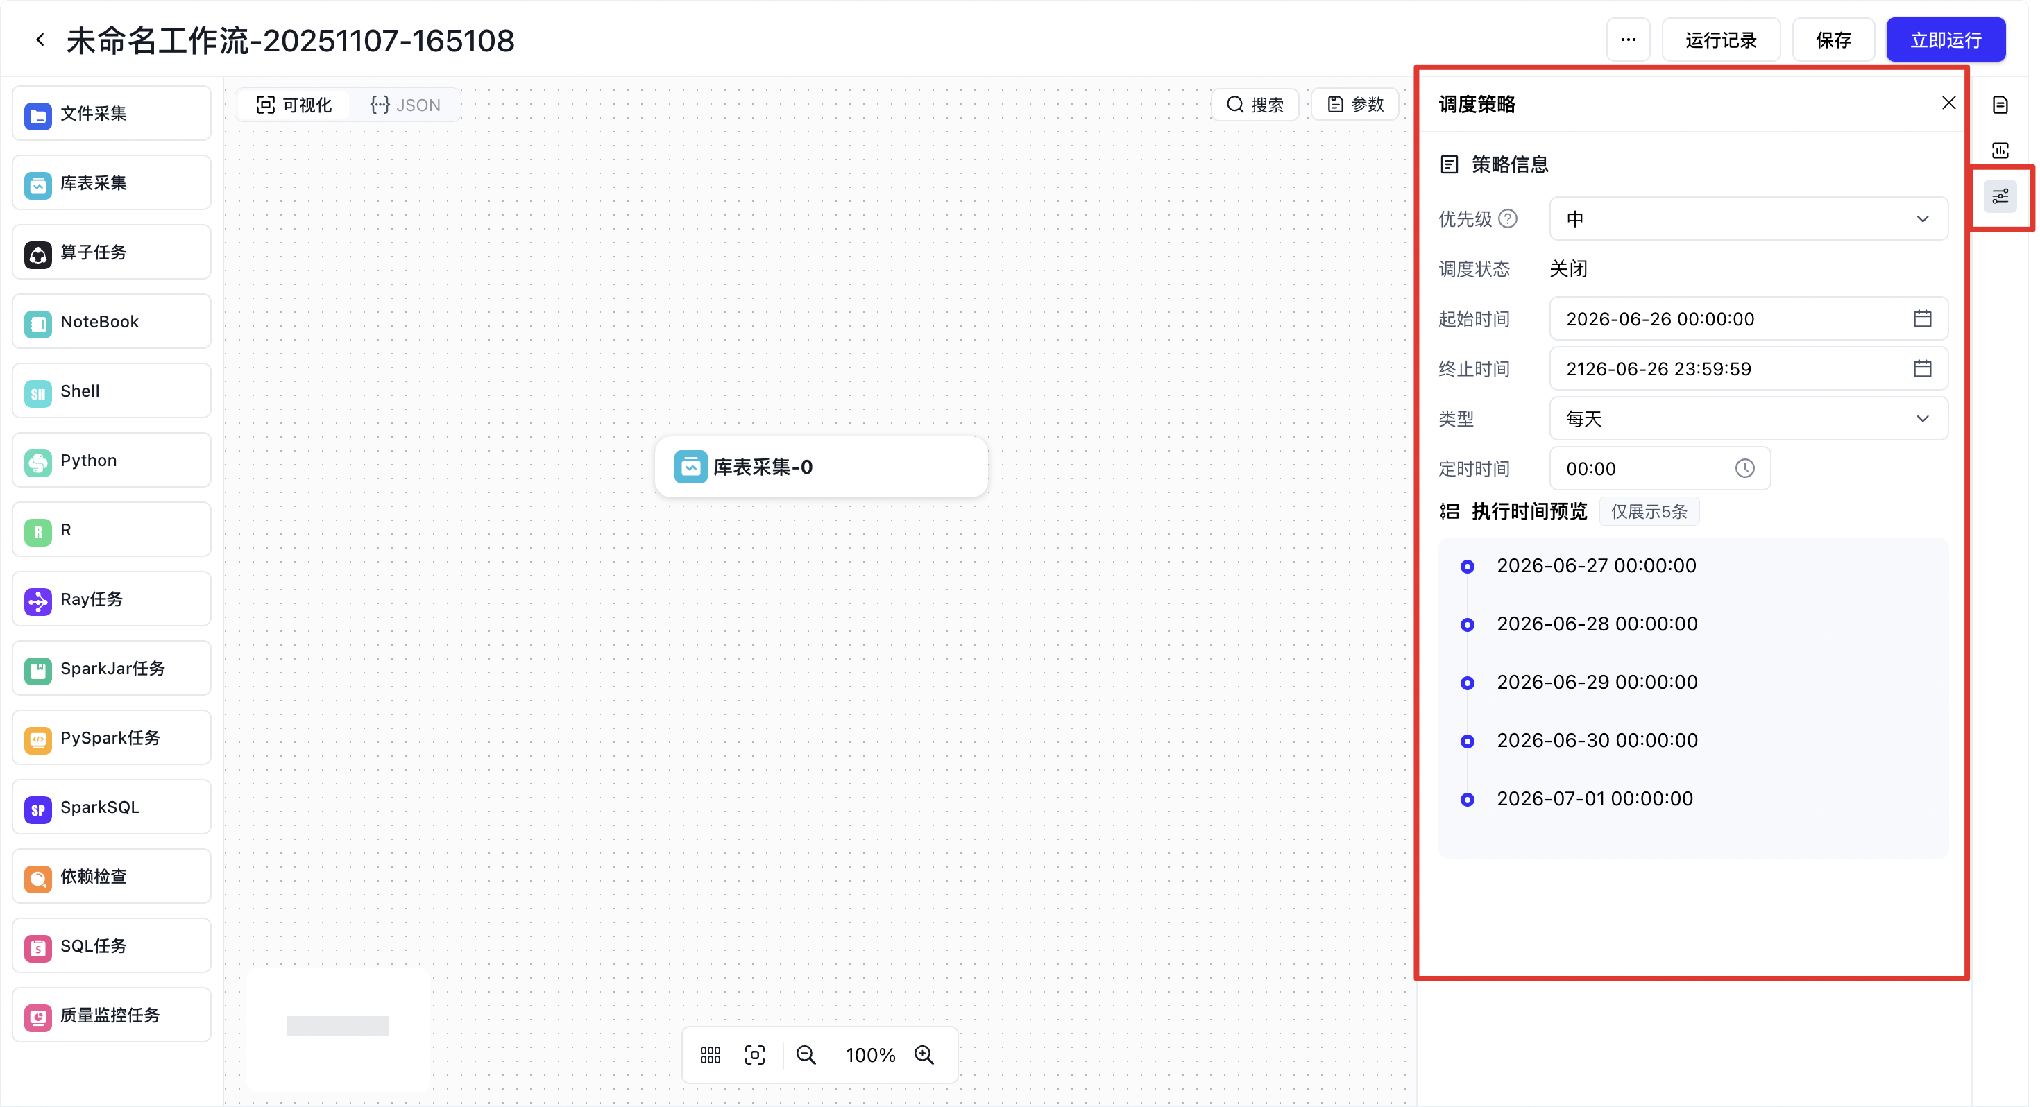The image size is (2040, 1107).
Task: Go back using the left arrow
Action: [40, 40]
